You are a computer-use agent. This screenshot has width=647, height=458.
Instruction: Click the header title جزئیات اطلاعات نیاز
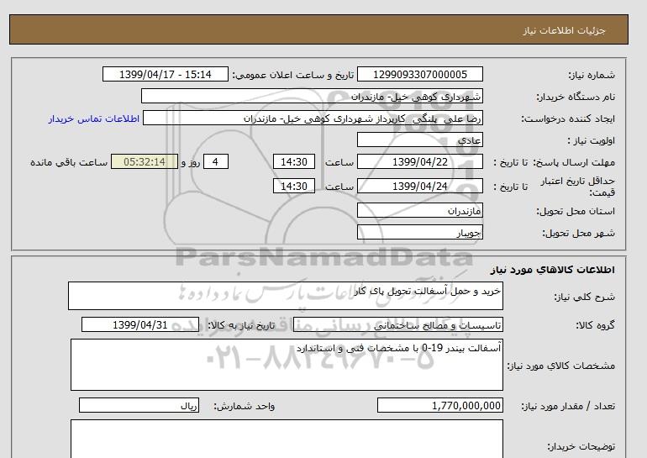click(x=564, y=30)
